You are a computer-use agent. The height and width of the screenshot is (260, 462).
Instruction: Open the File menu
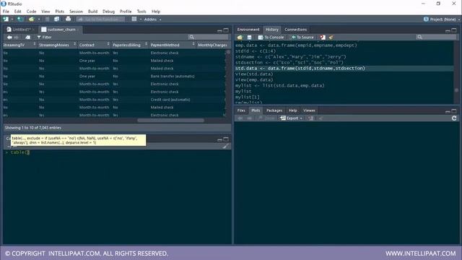point(6,12)
